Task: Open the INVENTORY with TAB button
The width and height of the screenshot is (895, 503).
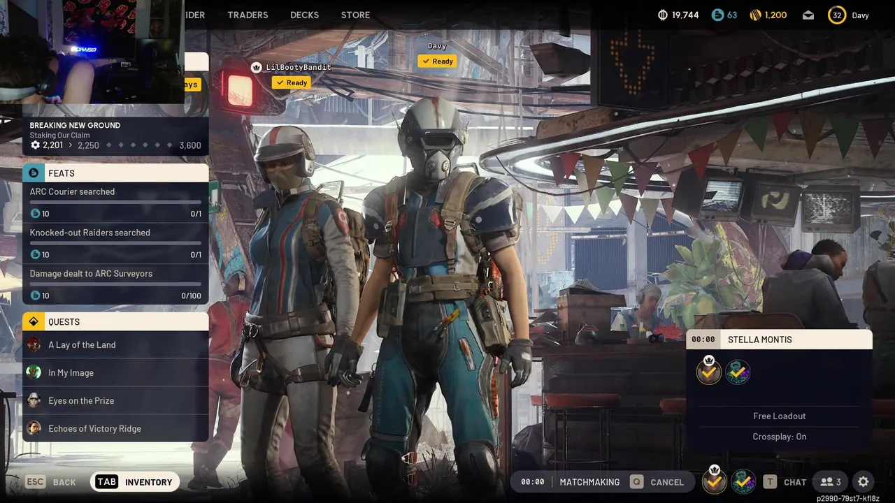Action: click(134, 482)
